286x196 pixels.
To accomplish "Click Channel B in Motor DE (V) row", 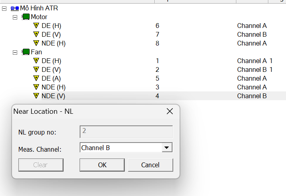I will click(x=252, y=34).
